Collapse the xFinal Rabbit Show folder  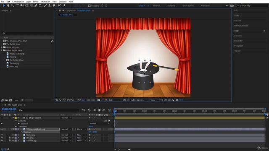pyautogui.click(x=2, y=50)
